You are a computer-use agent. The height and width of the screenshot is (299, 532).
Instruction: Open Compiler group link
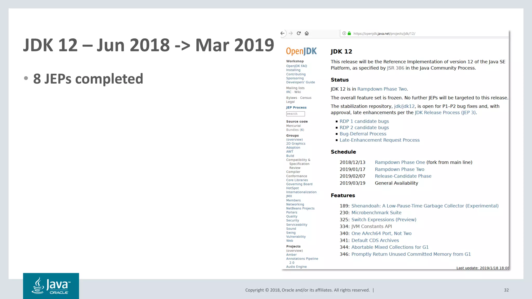(x=293, y=172)
